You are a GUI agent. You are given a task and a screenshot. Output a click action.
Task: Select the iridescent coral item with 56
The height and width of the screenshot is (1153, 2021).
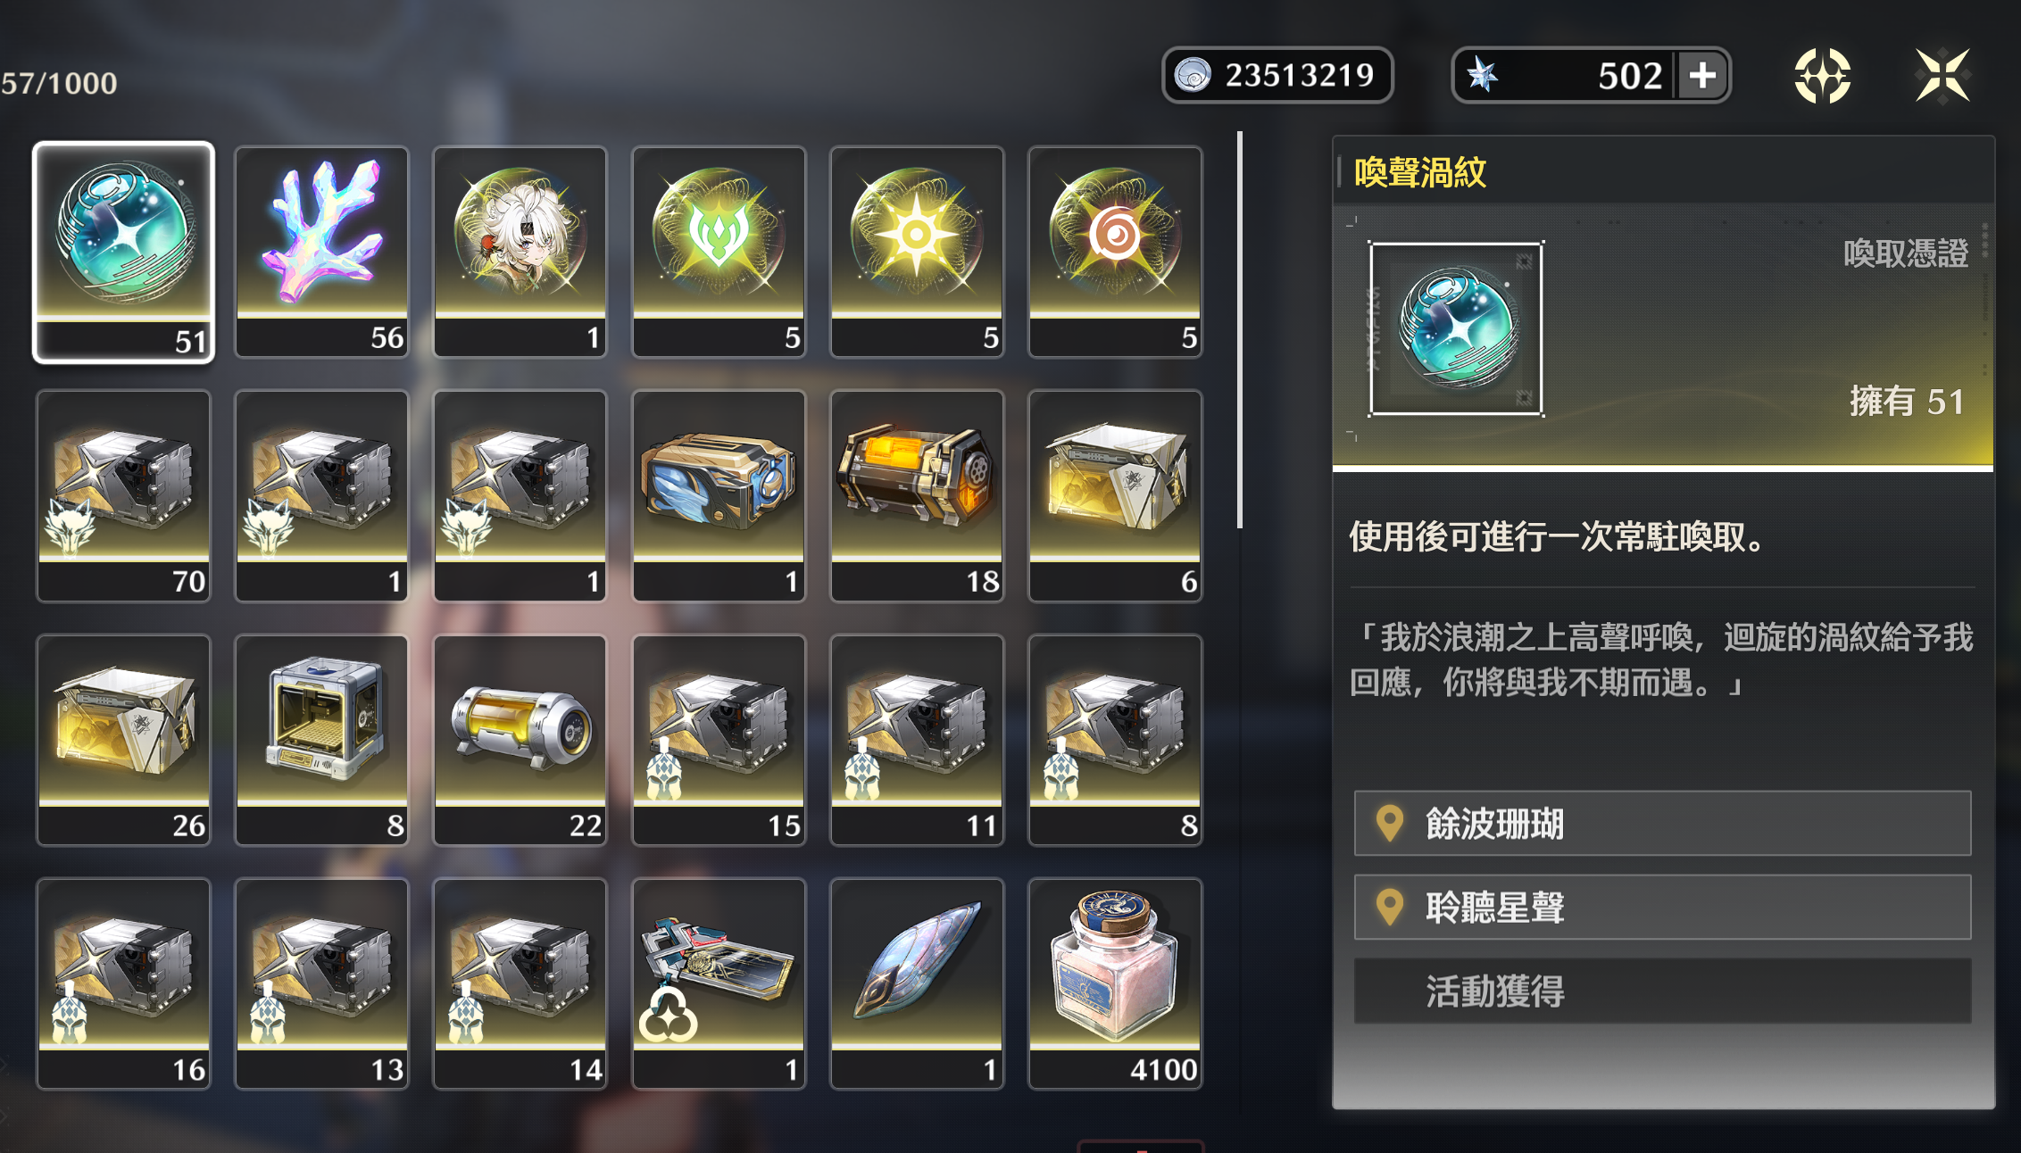pyautogui.click(x=321, y=253)
